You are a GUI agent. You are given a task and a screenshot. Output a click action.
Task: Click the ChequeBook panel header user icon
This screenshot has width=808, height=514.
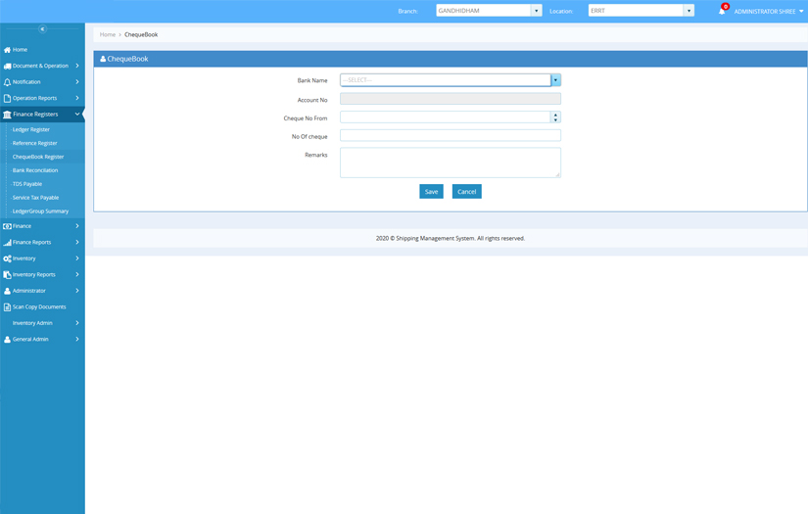[x=103, y=59]
